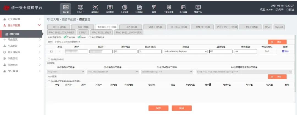Open the 管理平台 monitor icon
Viewport: 297px width, 115px height.
(x=198, y=7)
